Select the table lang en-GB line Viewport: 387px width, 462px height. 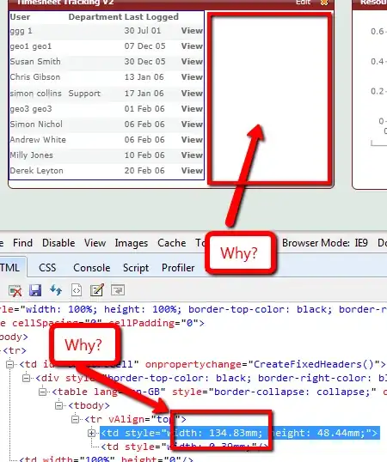(219, 392)
